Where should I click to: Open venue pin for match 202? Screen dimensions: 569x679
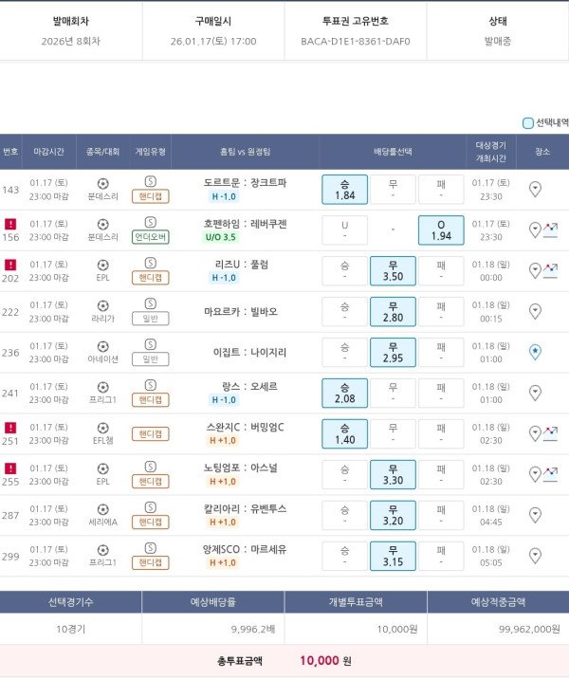535,270
